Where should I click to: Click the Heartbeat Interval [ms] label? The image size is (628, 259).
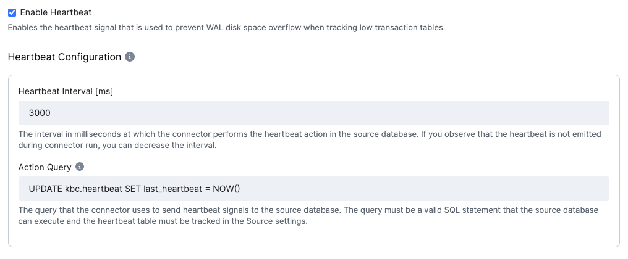coord(66,91)
